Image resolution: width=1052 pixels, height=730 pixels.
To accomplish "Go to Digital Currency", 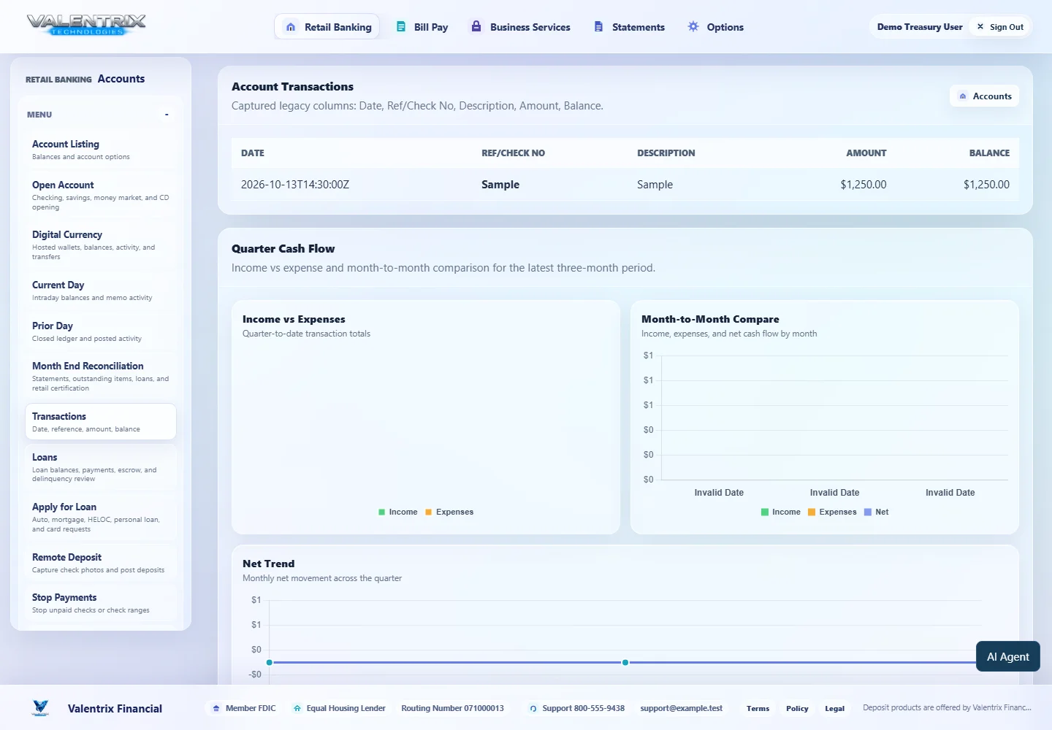I will tap(101, 245).
